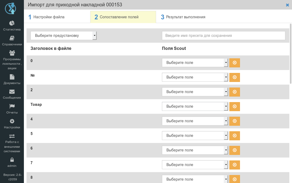Clear field mapping for row 2
The height and width of the screenshot is (183, 292).
[x=235, y=92]
